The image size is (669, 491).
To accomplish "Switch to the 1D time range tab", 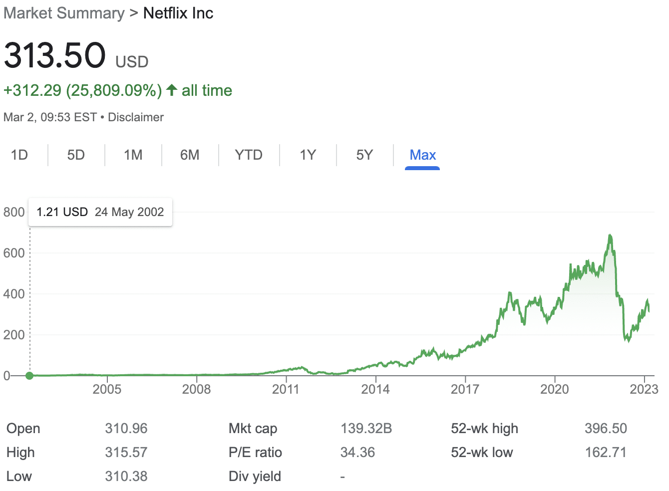I will click(19, 155).
